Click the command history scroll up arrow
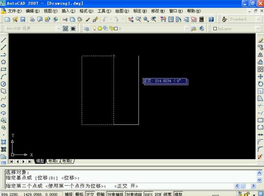This screenshot has width=264, height=196. click(x=259, y=173)
